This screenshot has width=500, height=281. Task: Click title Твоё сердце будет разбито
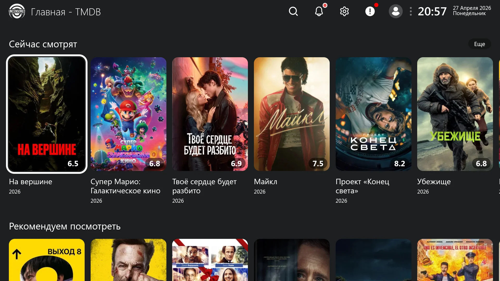[x=204, y=186]
